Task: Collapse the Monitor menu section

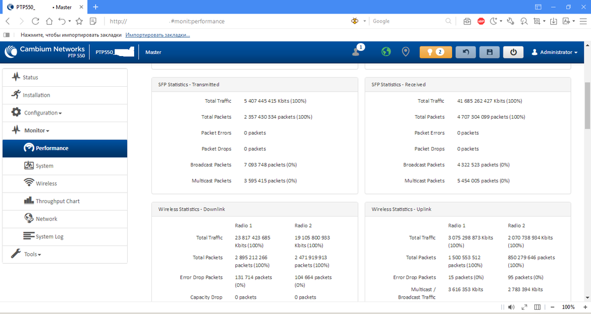Action: [x=36, y=130]
